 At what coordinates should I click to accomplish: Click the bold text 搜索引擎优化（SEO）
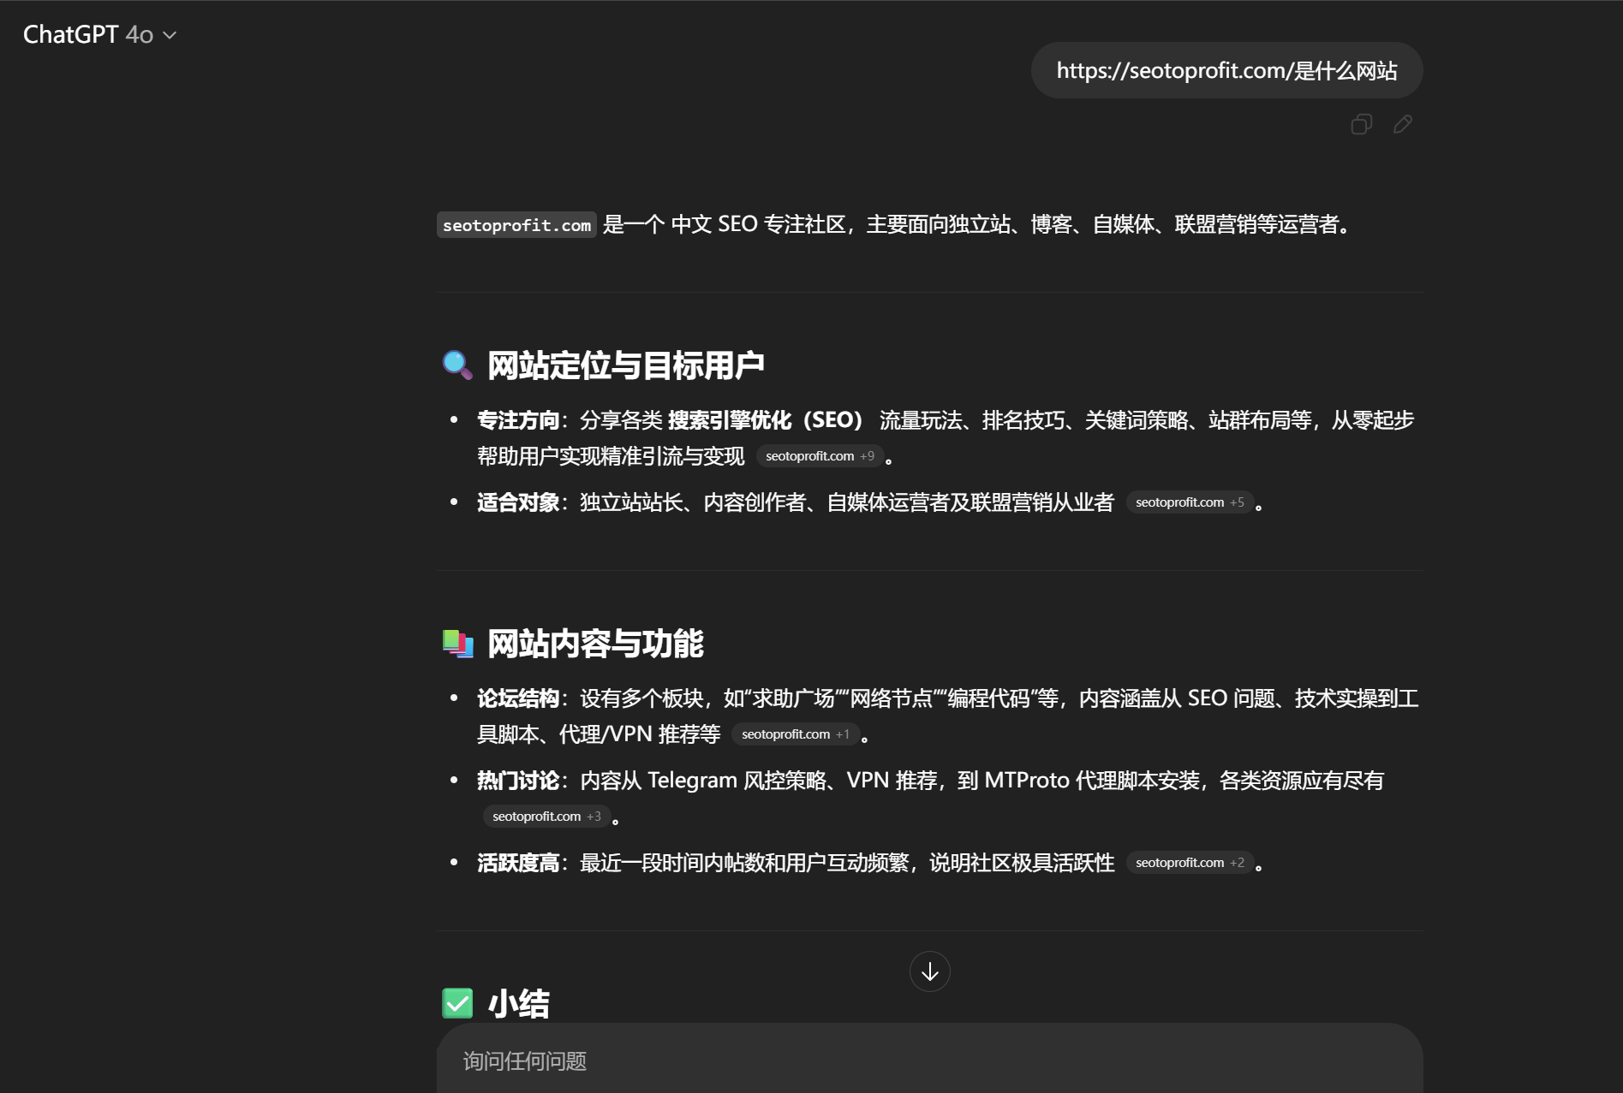click(x=768, y=420)
